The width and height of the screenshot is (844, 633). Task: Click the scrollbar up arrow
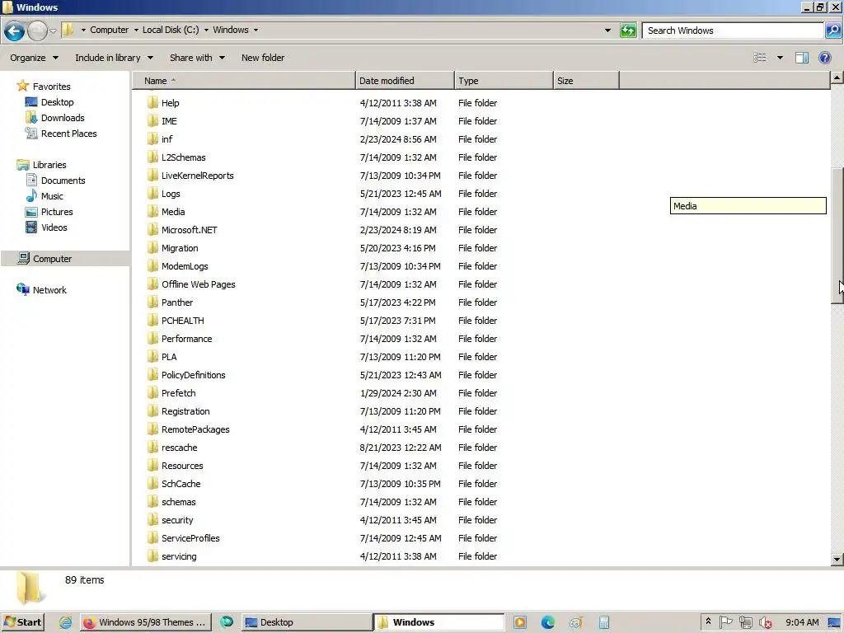(837, 78)
